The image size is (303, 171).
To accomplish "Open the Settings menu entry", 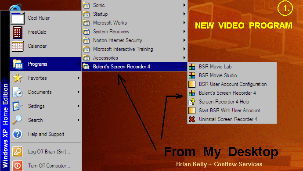I will (46, 106).
